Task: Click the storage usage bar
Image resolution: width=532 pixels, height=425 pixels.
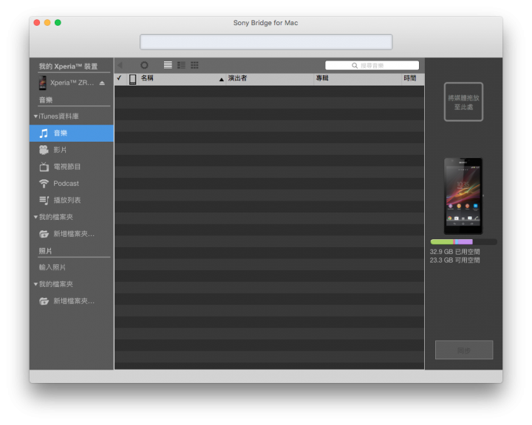Action: [463, 242]
